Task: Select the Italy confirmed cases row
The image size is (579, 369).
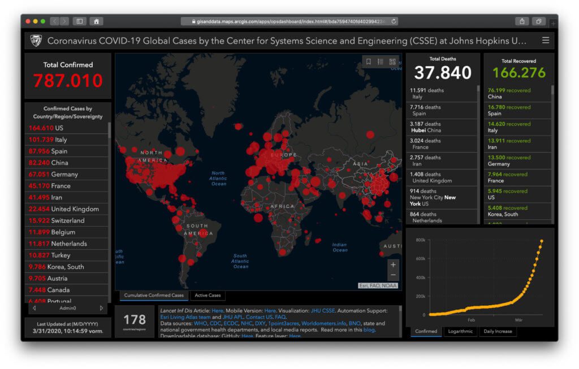Action: (67, 140)
